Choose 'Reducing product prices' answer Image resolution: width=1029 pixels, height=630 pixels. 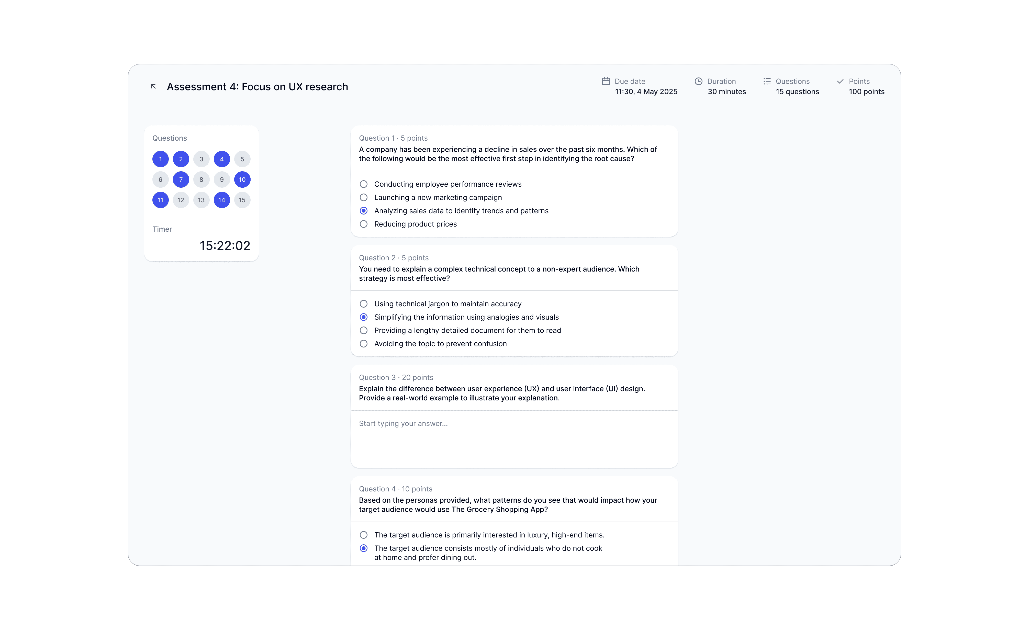click(x=364, y=224)
